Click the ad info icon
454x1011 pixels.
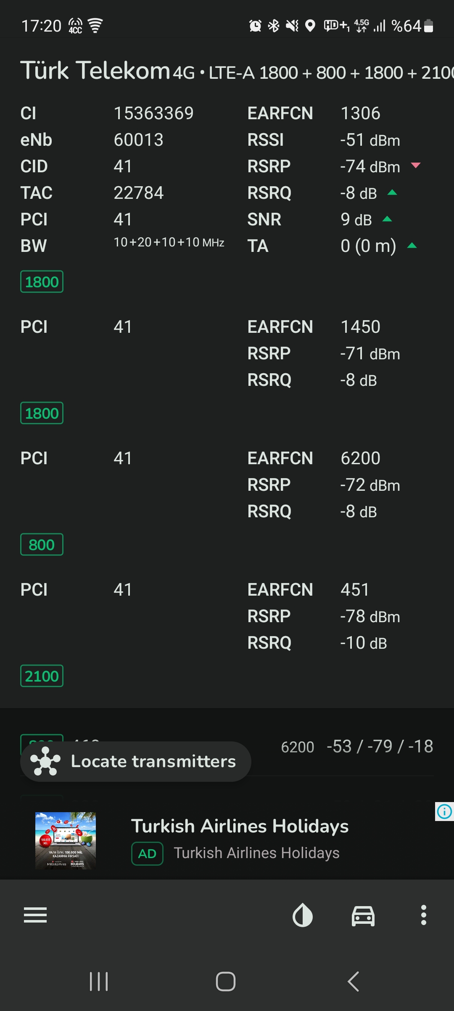pyautogui.click(x=444, y=811)
